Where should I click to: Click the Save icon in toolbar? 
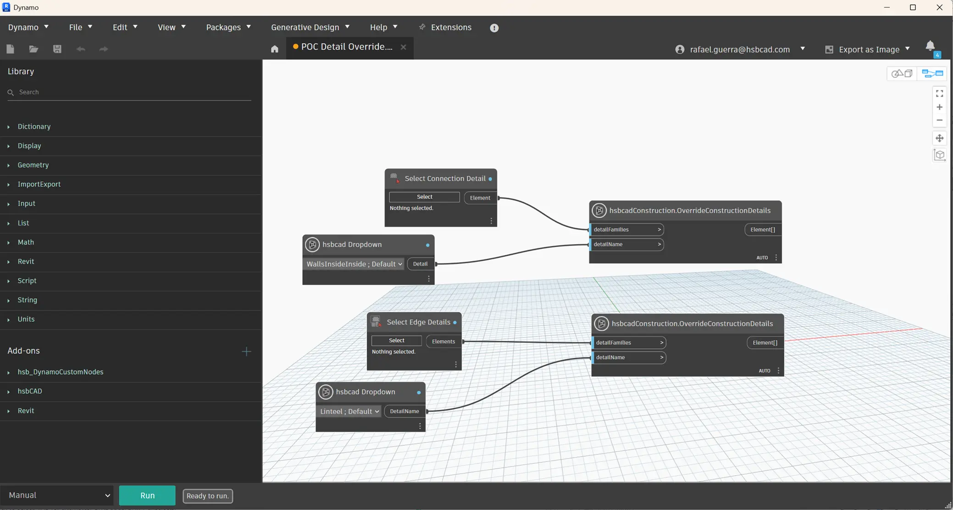tap(57, 49)
